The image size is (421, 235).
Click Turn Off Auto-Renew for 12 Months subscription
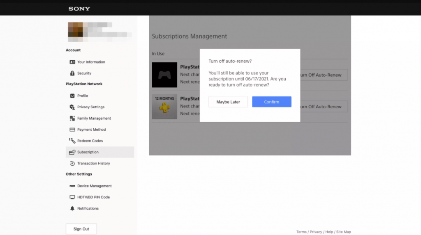[324, 107]
